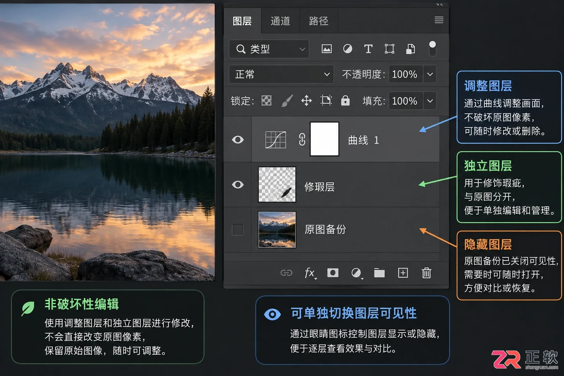
Task: Click mask link chain on 曲线 1
Action: click(x=302, y=139)
